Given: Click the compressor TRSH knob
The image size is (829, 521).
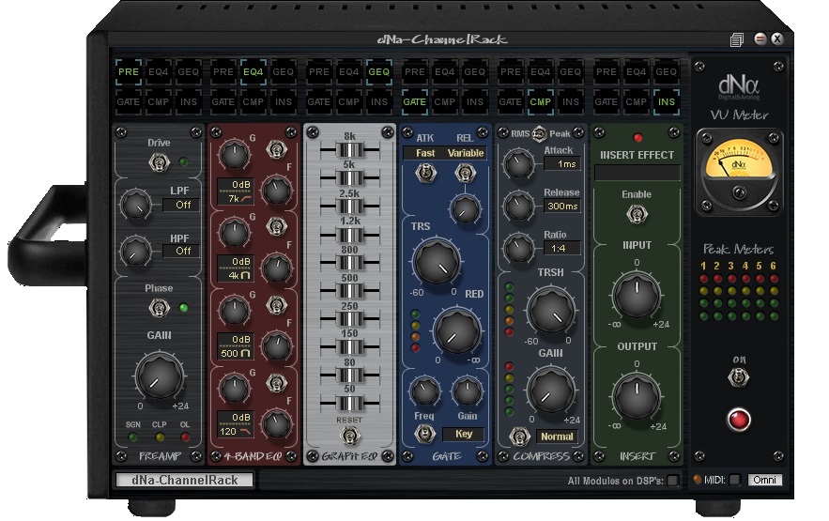Looking at the screenshot, I should pyautogui.click(x=551, y=312).
